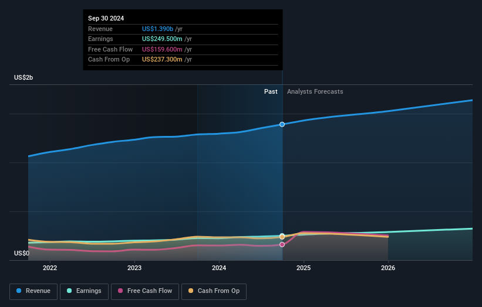
Task: Click the Earnings row label in tooltip
Action: (100, 39)
